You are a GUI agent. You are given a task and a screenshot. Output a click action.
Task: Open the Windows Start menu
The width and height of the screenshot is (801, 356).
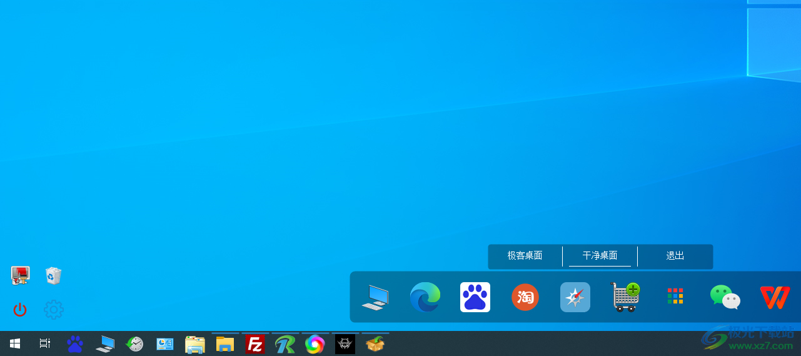tap(15, 343)
